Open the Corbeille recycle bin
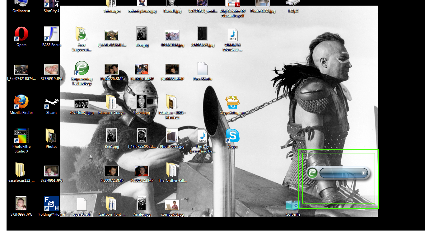 coord(293,205)
